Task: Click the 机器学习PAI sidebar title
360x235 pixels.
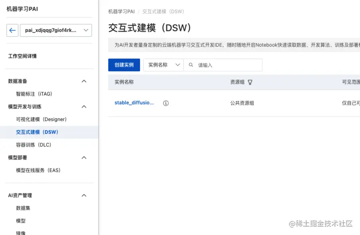Action: (22, 9)
